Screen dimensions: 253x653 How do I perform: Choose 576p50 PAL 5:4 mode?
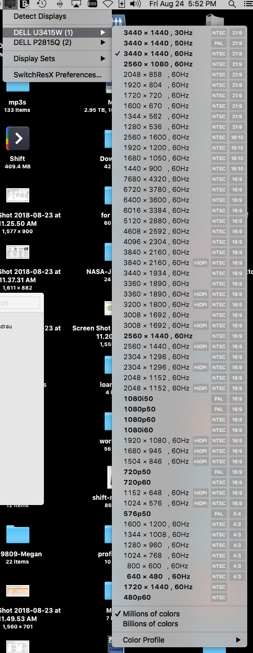179,513
